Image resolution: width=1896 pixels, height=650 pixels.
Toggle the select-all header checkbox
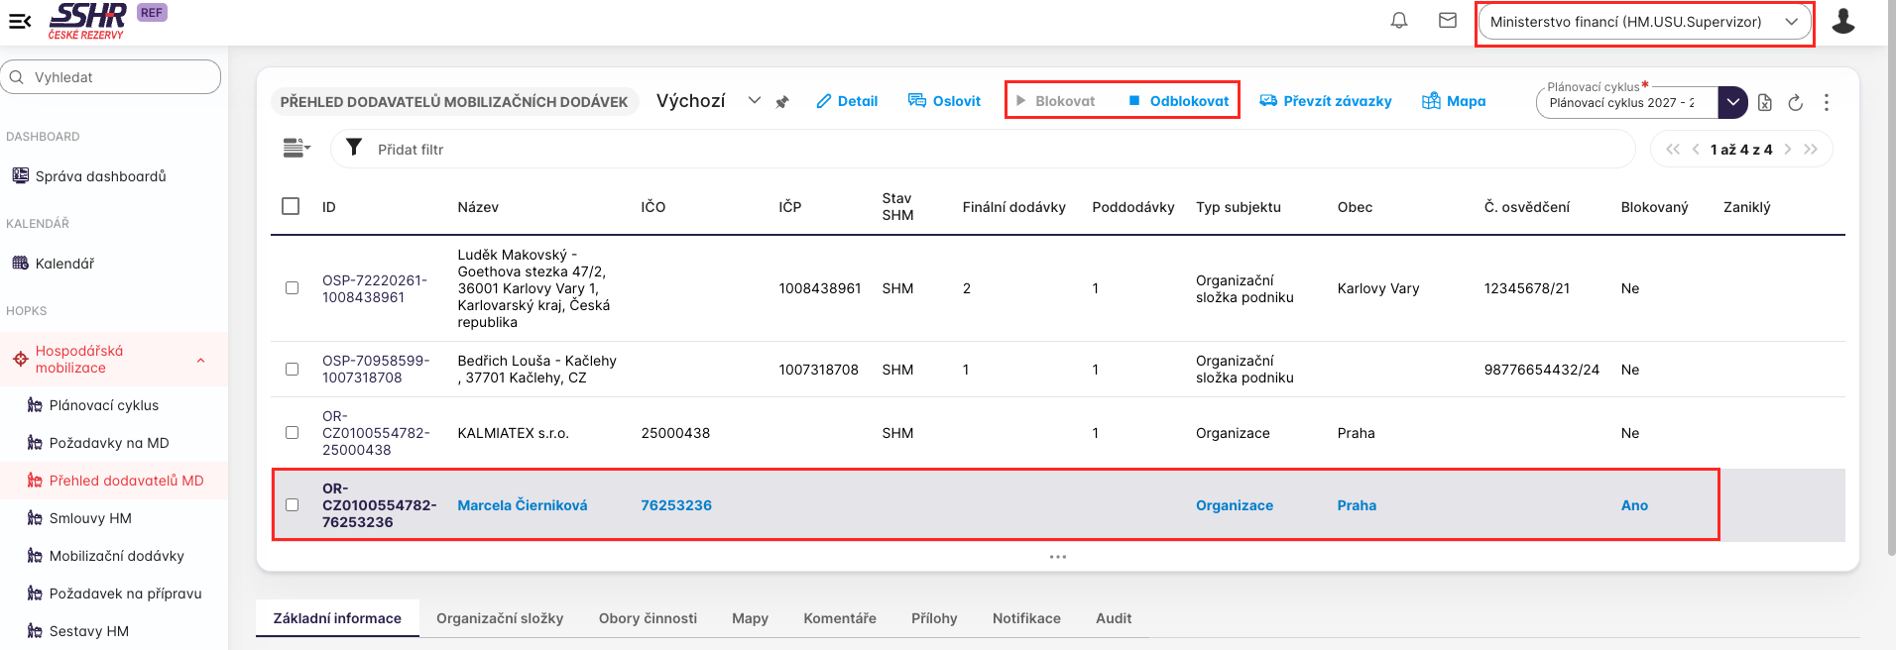pos(291,206)
